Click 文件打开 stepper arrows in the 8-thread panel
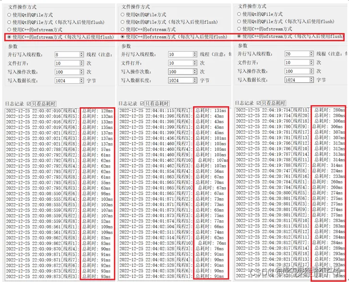 82,63
